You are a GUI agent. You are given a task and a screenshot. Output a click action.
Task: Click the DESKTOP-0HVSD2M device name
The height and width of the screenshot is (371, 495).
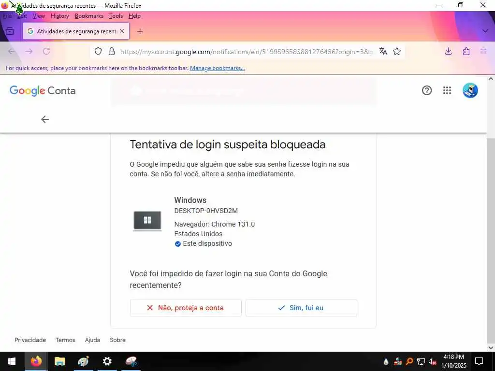pos(206,211)
